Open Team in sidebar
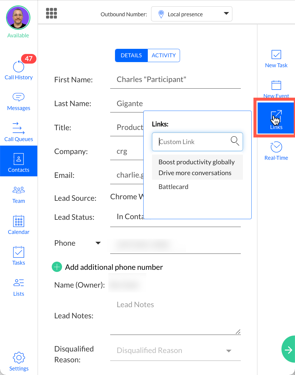This screenshot has height=375, width=295. click(19, 195)
